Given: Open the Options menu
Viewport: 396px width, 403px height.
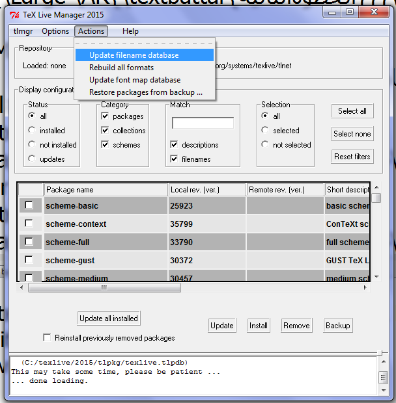Looking at the screenshot, I should [x=55, y=31].
